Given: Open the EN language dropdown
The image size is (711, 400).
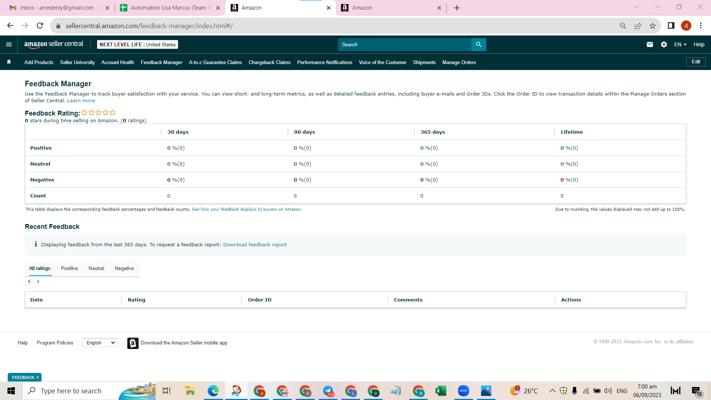Looking at the screenshot, I should (680, 44).
